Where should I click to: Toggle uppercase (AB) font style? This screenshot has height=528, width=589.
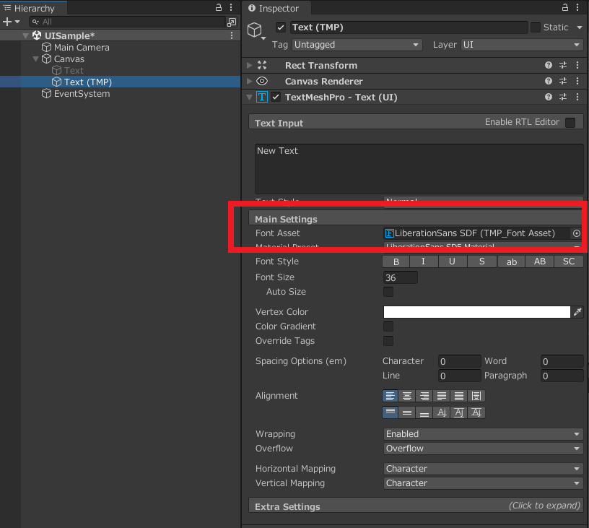[540, 261]
